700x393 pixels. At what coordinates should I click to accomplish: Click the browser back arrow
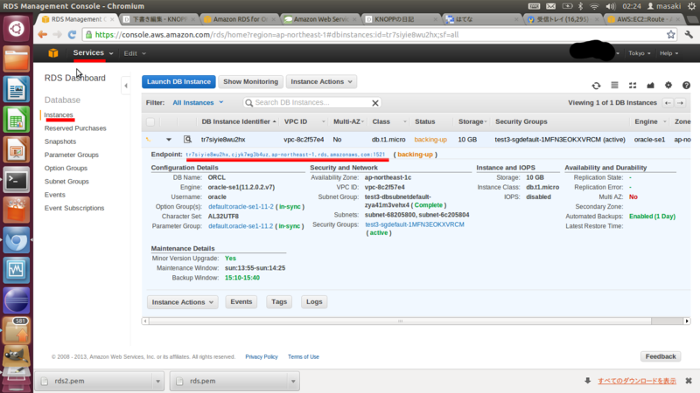tap(42, 35)
